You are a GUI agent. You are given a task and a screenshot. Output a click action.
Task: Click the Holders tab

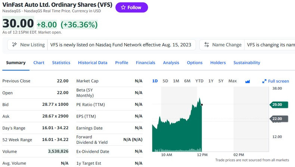click(x=218, y=63)
